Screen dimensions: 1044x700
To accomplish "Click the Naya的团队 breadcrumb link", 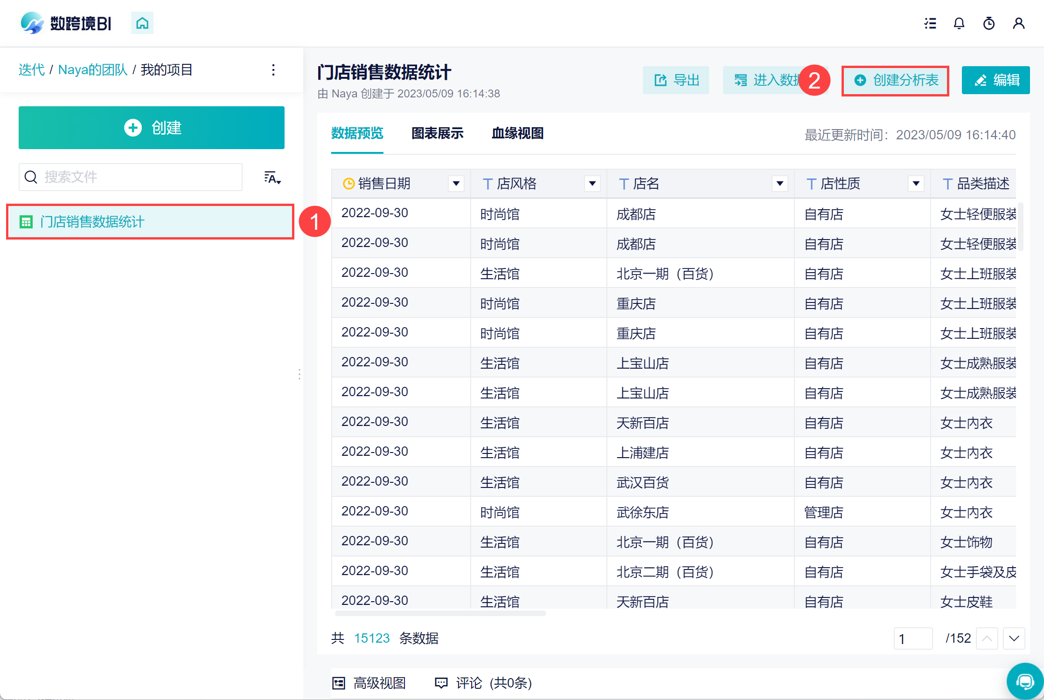I will coord(93,70).
